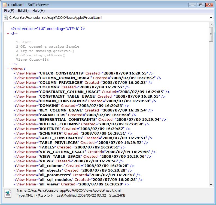The image size is (216, 205).
Task: Click the ROUTINES view row
Action: coord(72,129)
